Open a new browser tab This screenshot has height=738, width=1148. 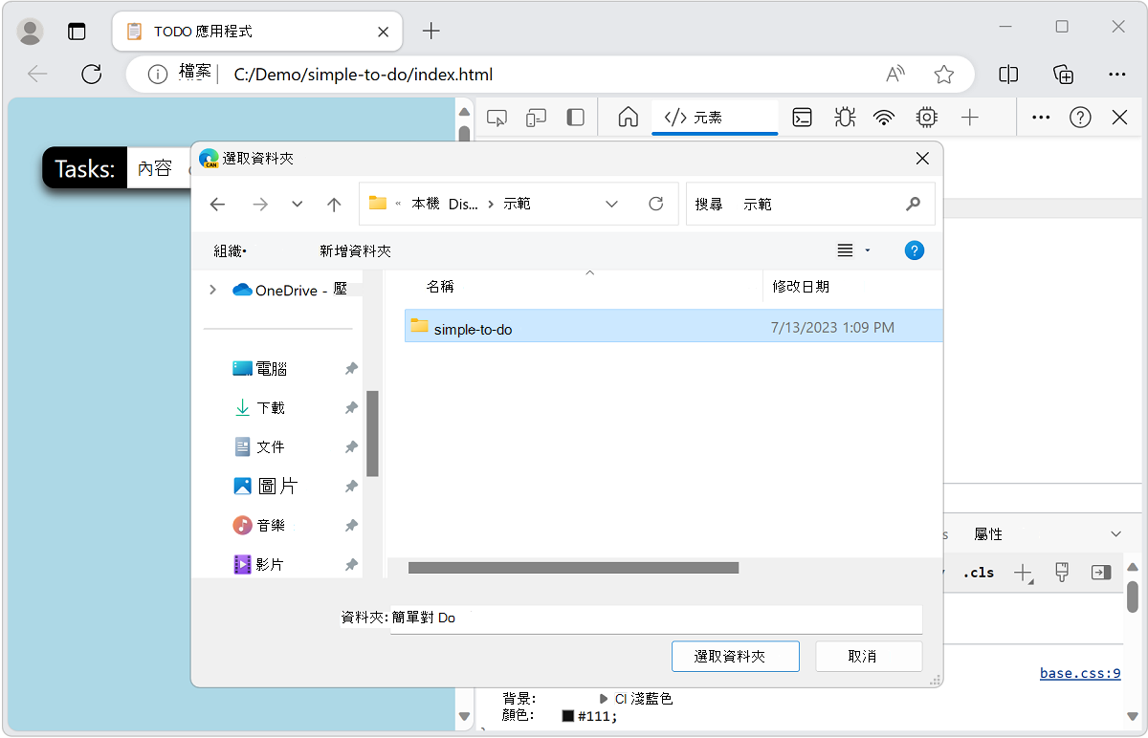[431, 32]
